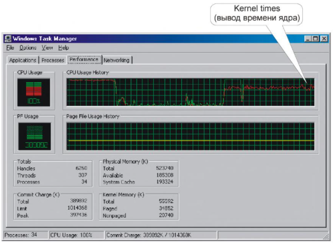Click the System Cache value 193324
Image resolution: width=333 pixels, height=243 pixels.
click(165, 182)
